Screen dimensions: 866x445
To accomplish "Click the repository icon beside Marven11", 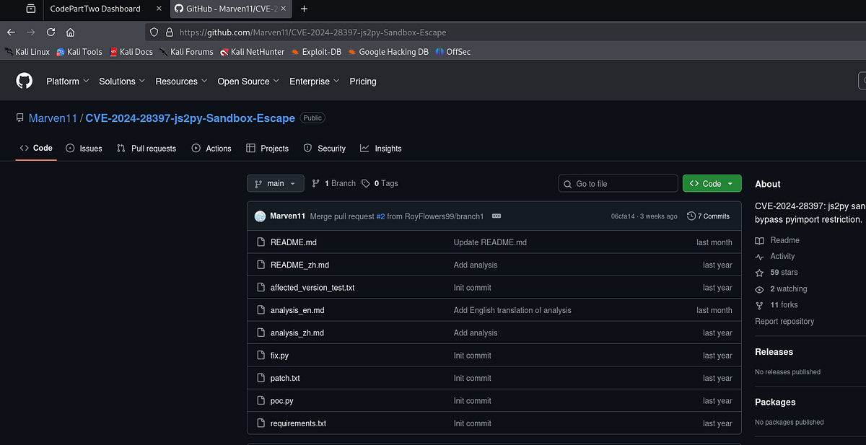I will 19,118.
